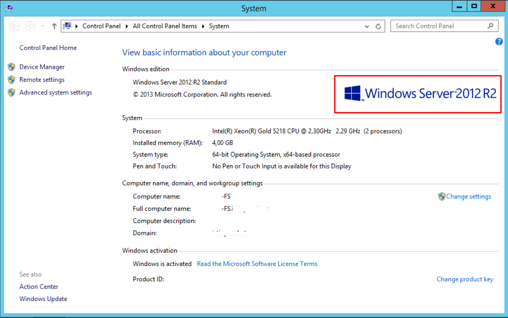Go up one level with Up arrow
508x318 pixels.
tap(54, 26)
